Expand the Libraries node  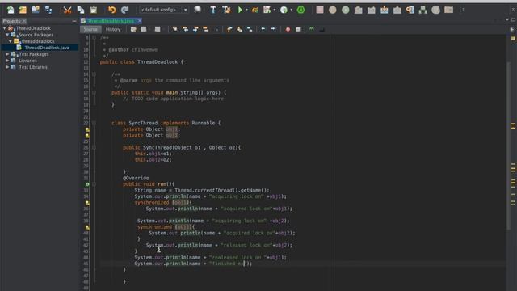point(7,61)
